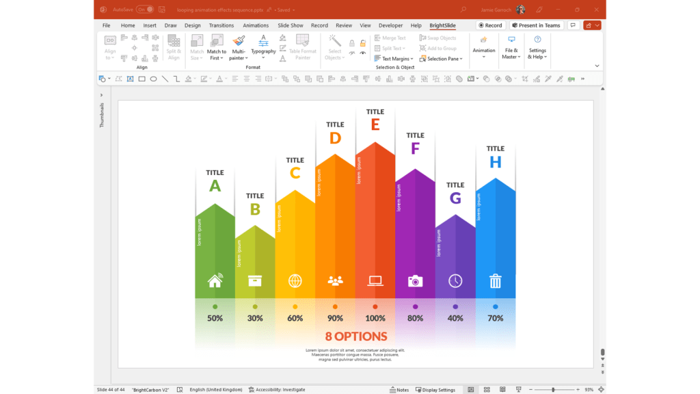
Task: Open the Animations ribbon tab
Action: coord(256,25)
